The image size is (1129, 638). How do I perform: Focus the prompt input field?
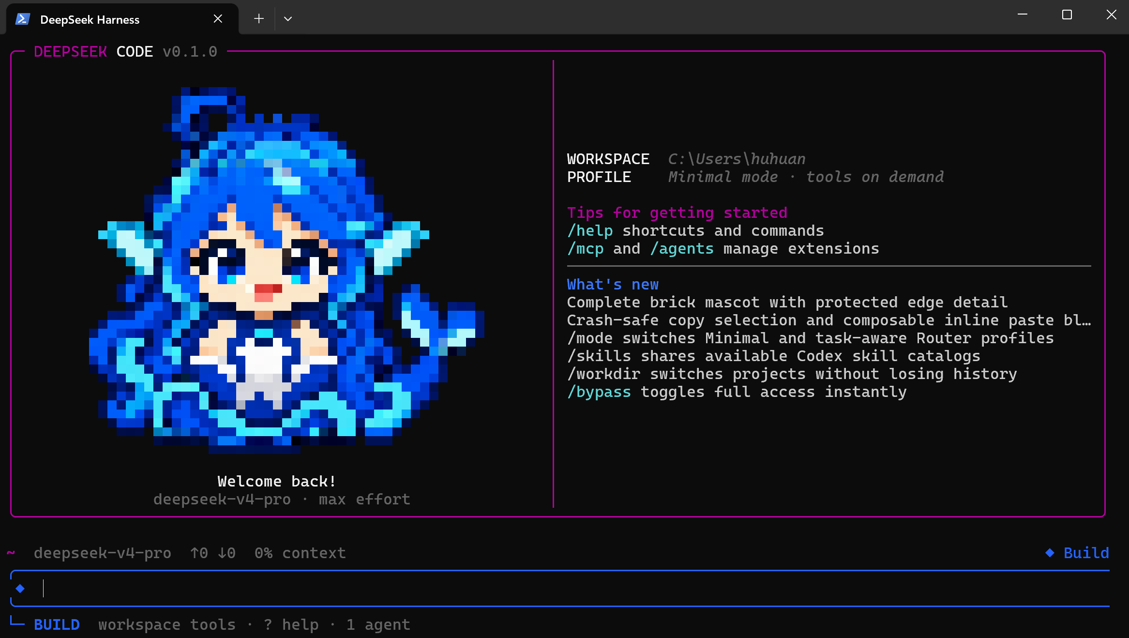point(560,589)
